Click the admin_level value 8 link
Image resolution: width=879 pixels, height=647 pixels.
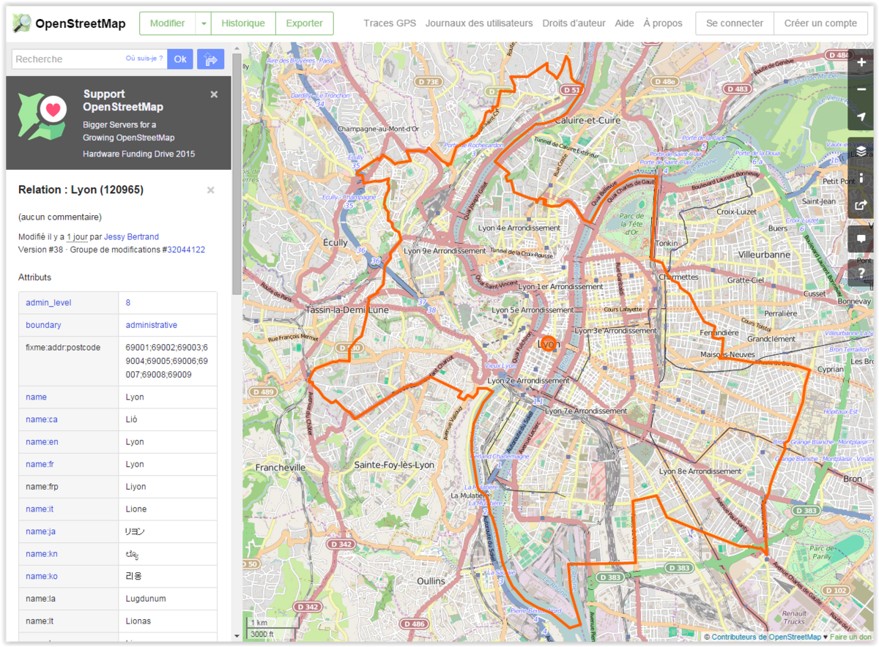coord(128,302)
